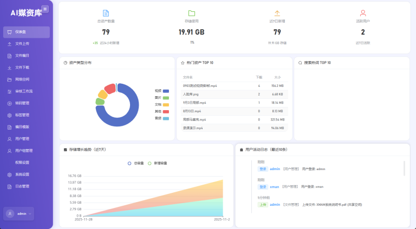Click the xman user link in activity log

tap(275, 187)
